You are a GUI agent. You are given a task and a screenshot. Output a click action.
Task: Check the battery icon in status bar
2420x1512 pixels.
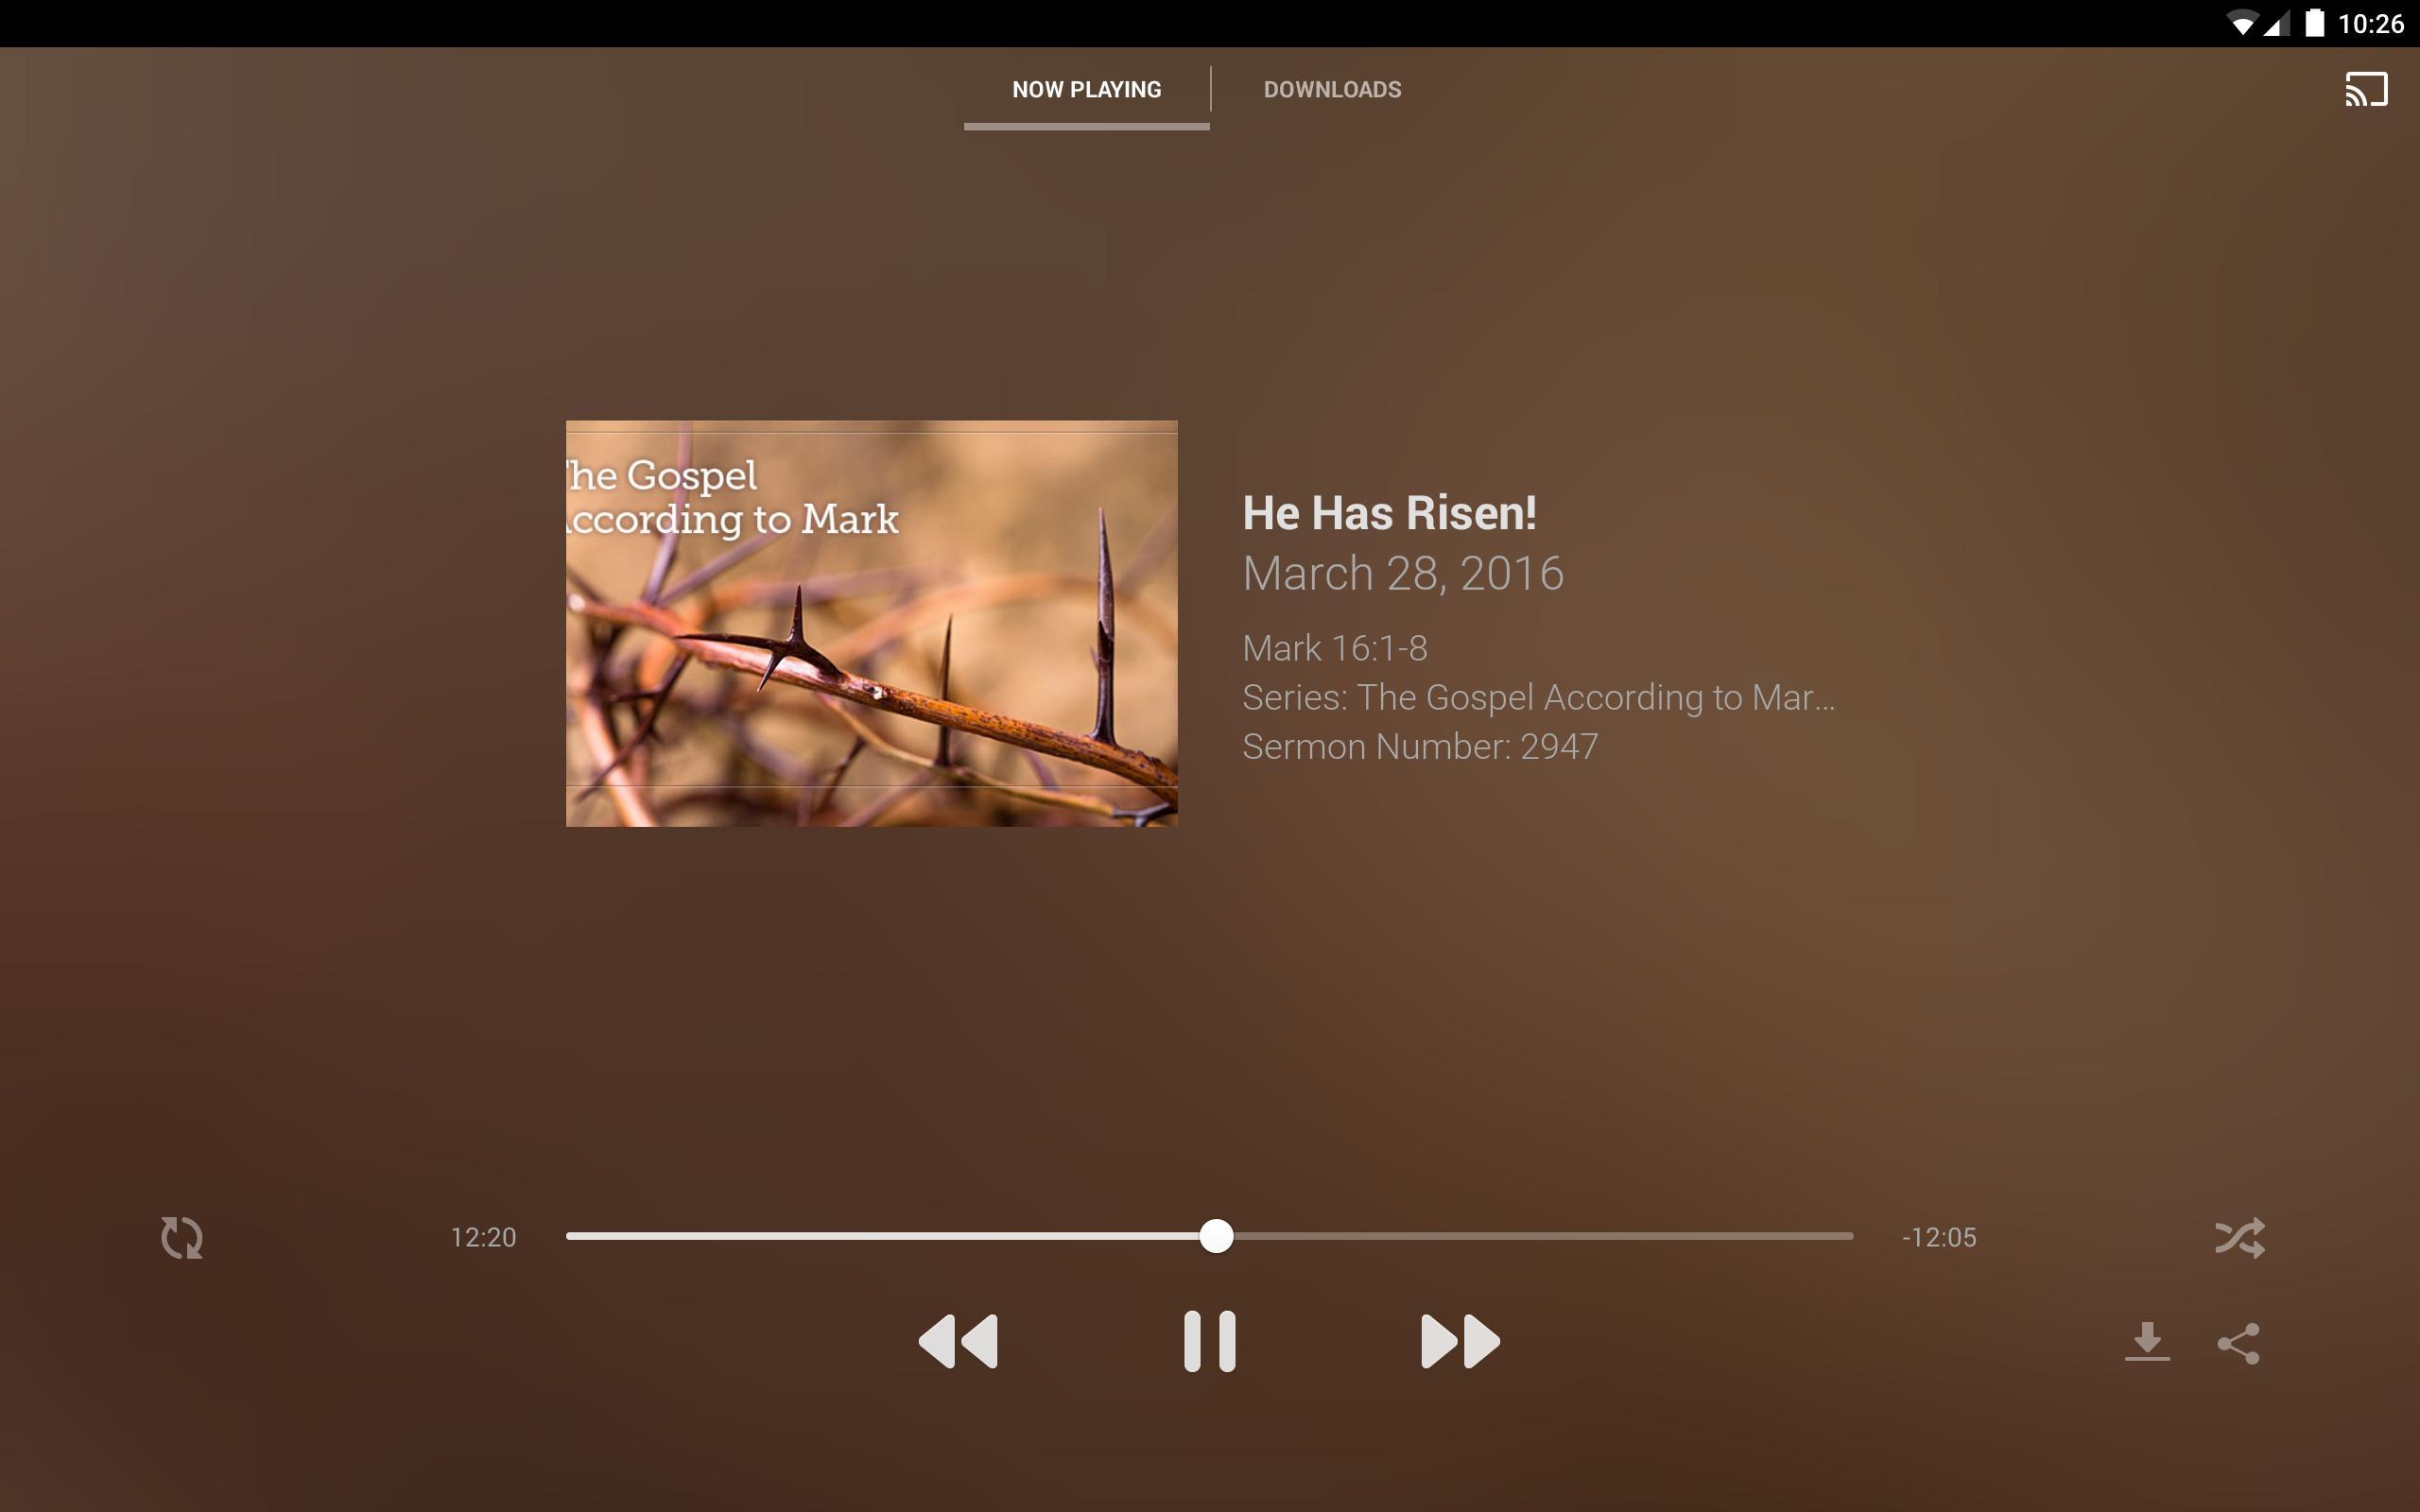2315,23
